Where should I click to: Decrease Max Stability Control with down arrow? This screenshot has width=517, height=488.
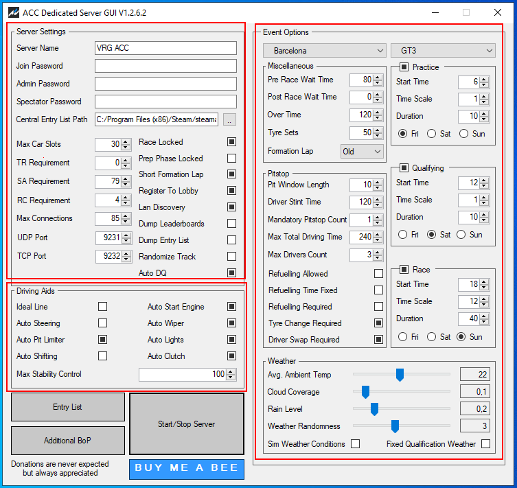tap(231, 377)
